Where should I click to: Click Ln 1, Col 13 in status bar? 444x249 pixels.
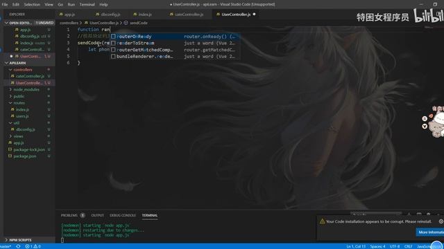tap(356, 246)
